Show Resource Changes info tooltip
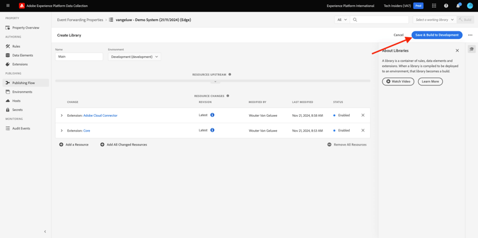This screenshot has width=478, height=238. (228, 96)
